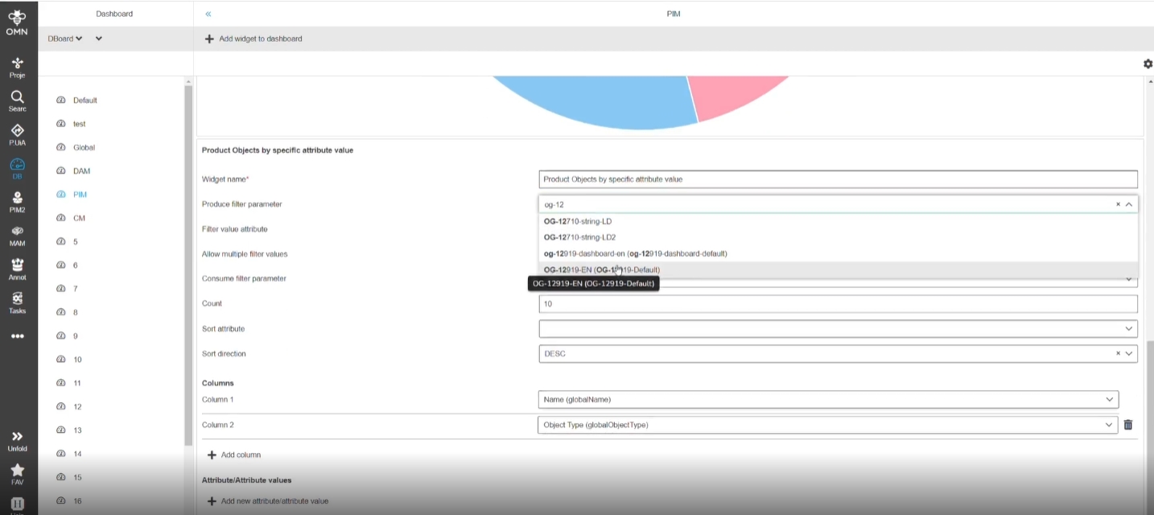
Task: Open the test dashboard
Action: coord(79,124)
